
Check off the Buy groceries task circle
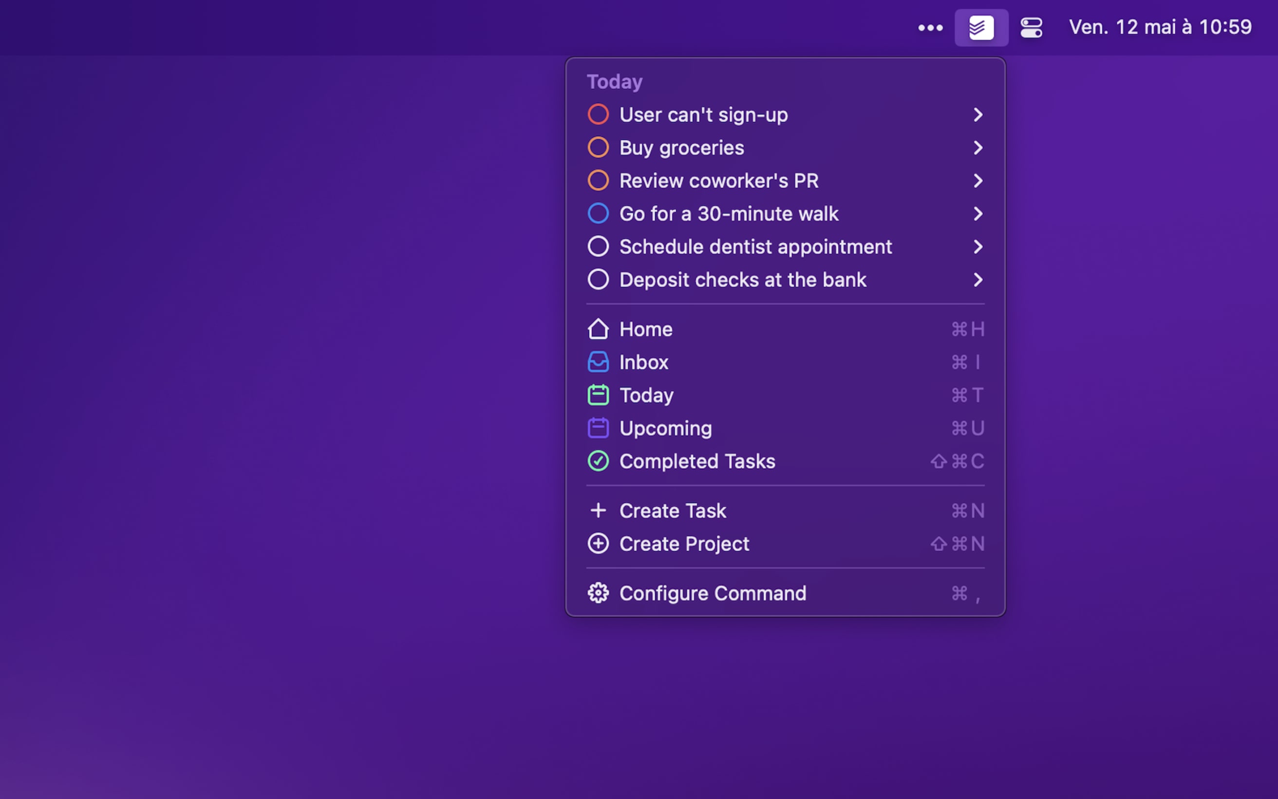(x=598, y=148)
